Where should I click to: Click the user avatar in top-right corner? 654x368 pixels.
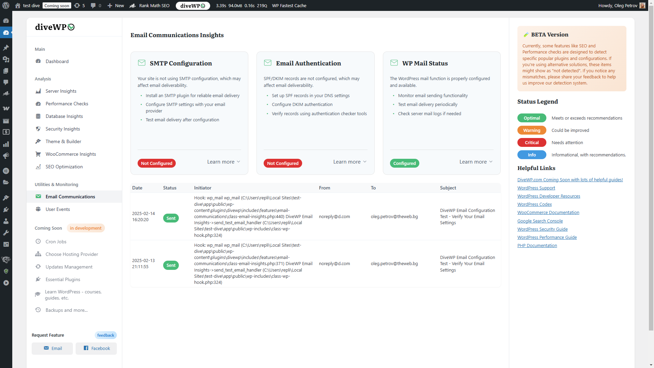(642, 5)
